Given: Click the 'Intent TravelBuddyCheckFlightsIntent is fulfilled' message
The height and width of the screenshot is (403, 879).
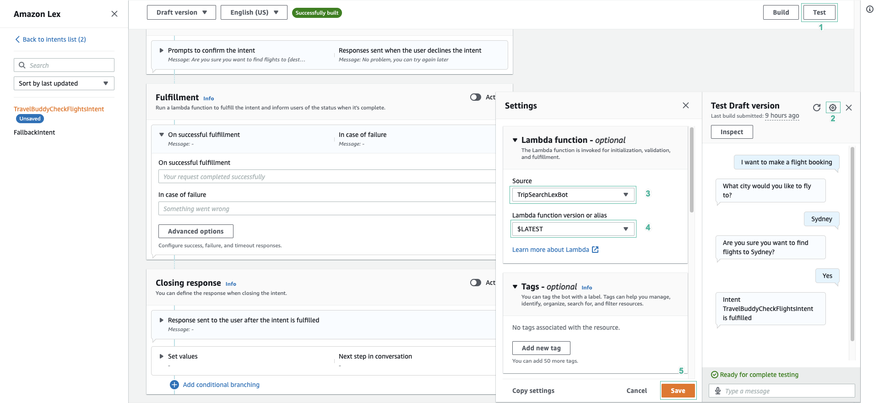Looking at the screenshot, I should click(x=770, y=309).
